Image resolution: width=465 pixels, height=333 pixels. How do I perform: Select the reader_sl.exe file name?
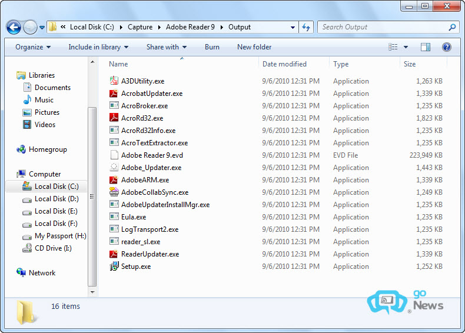coord(141,242)
